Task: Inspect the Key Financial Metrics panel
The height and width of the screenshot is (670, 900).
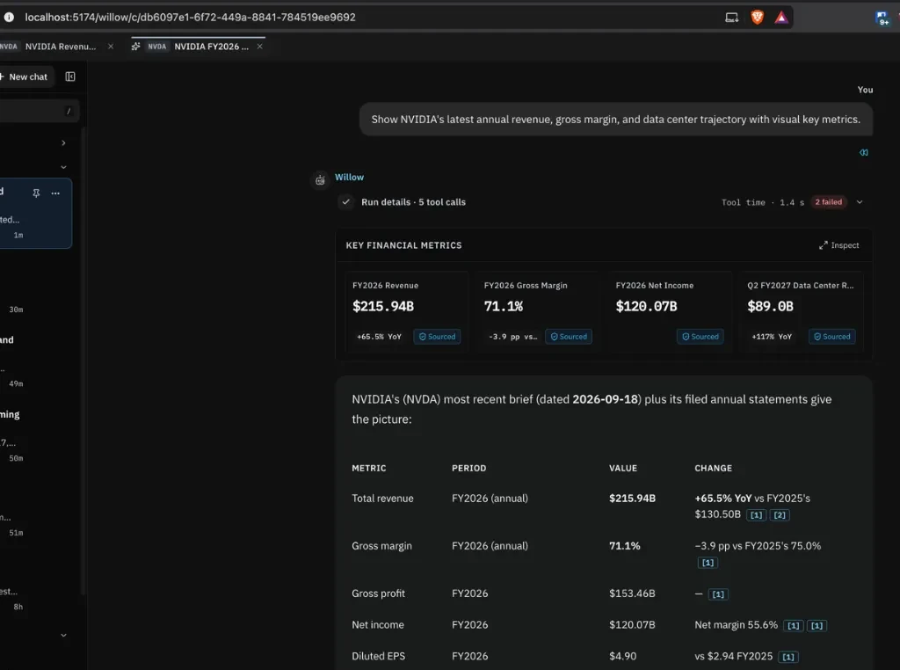Action: pyautogui.click(x=838, y=245)
